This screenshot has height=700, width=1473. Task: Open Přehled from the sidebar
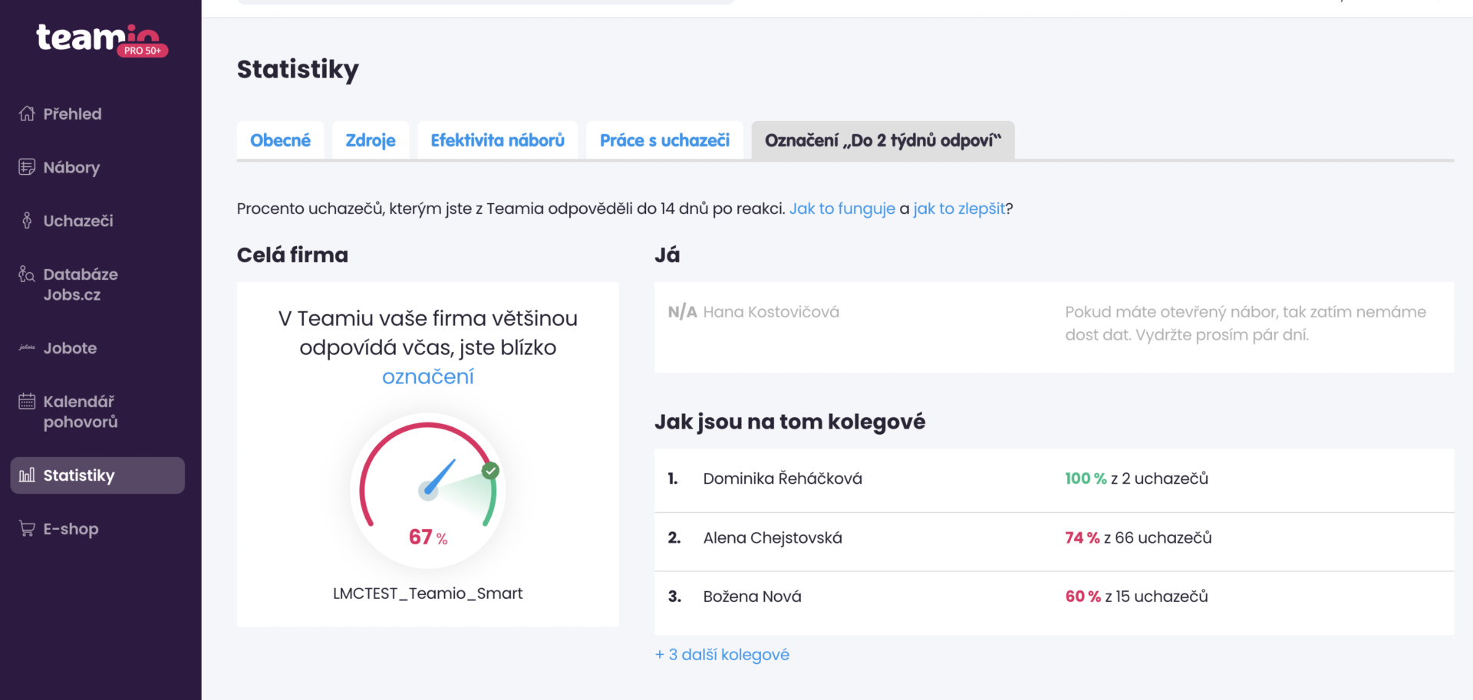point(73,113)
